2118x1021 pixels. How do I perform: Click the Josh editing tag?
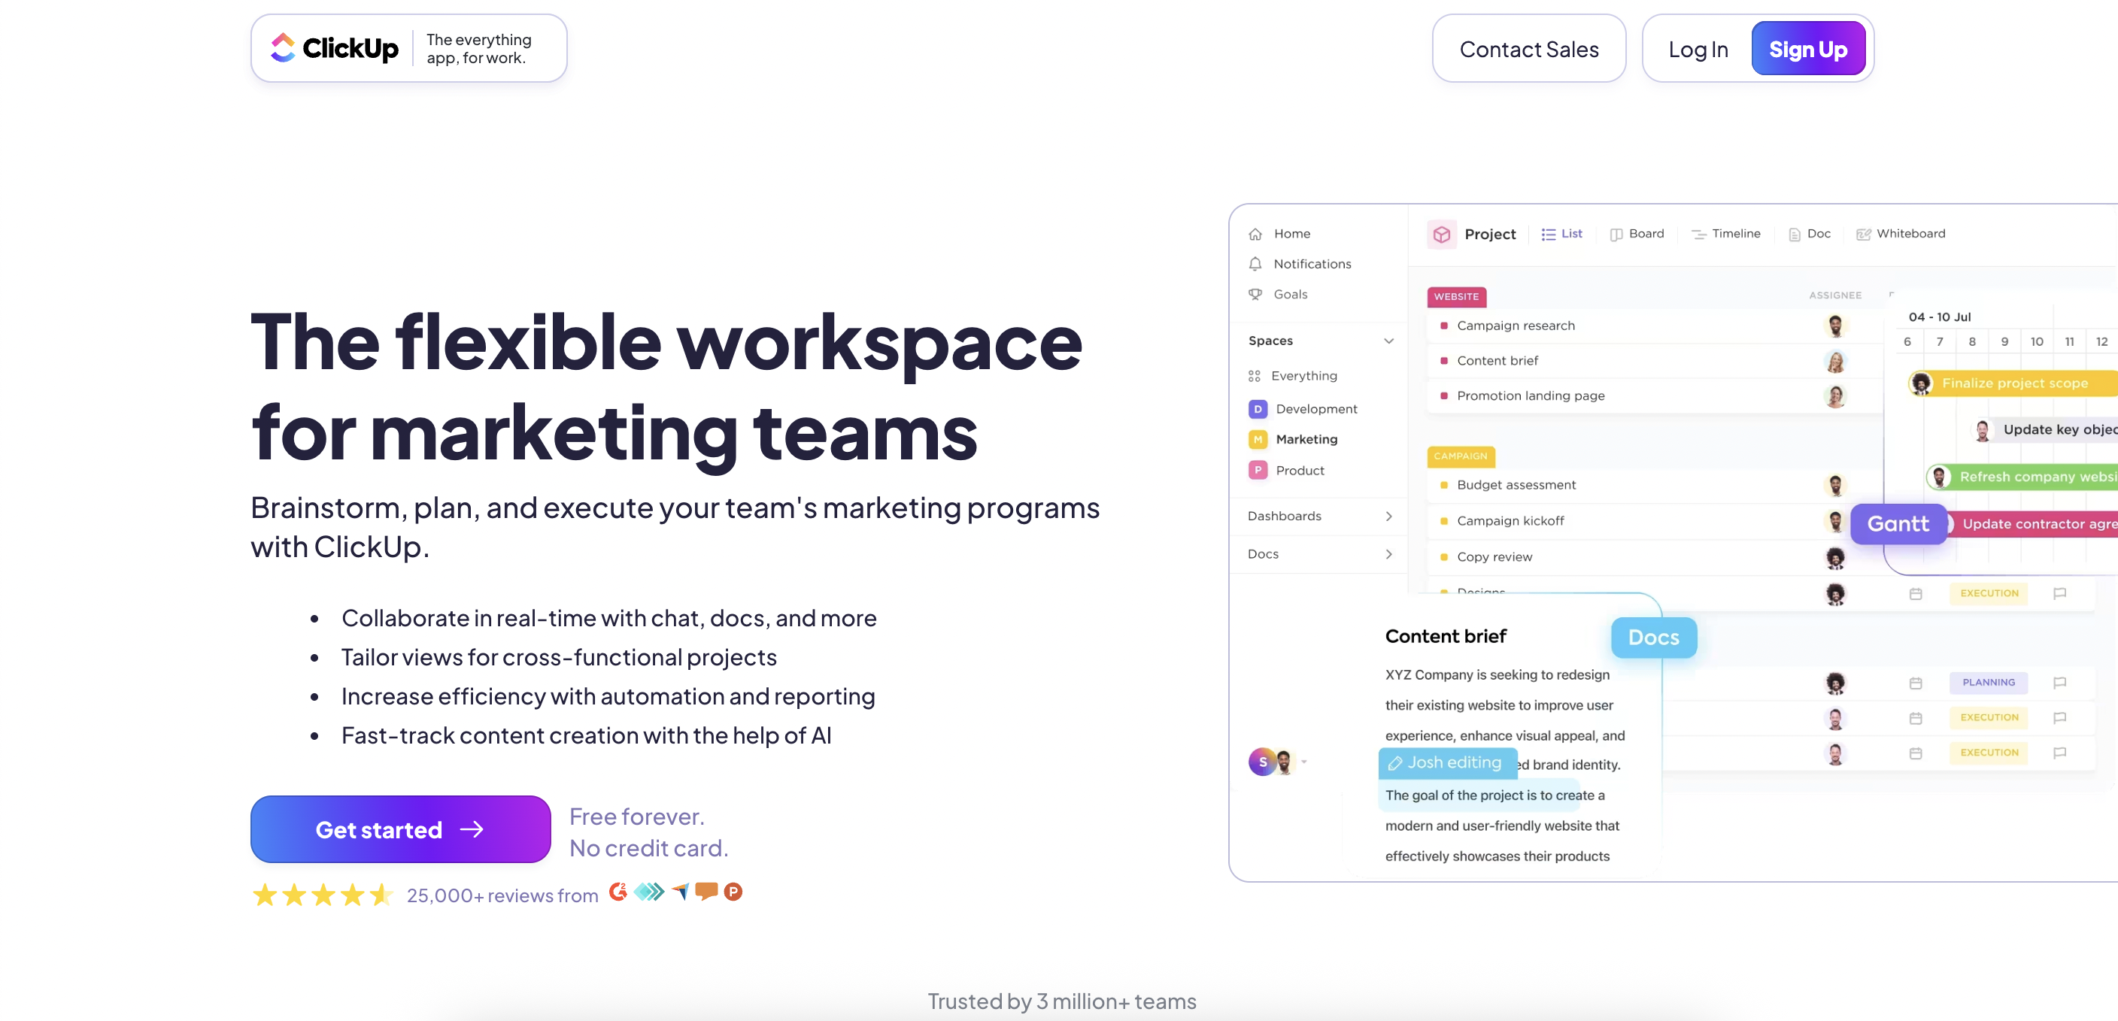point(1447,763)
